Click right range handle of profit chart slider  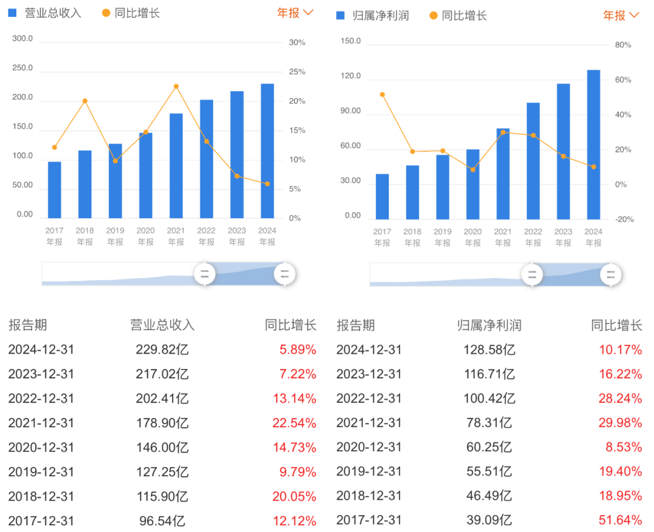611,274
